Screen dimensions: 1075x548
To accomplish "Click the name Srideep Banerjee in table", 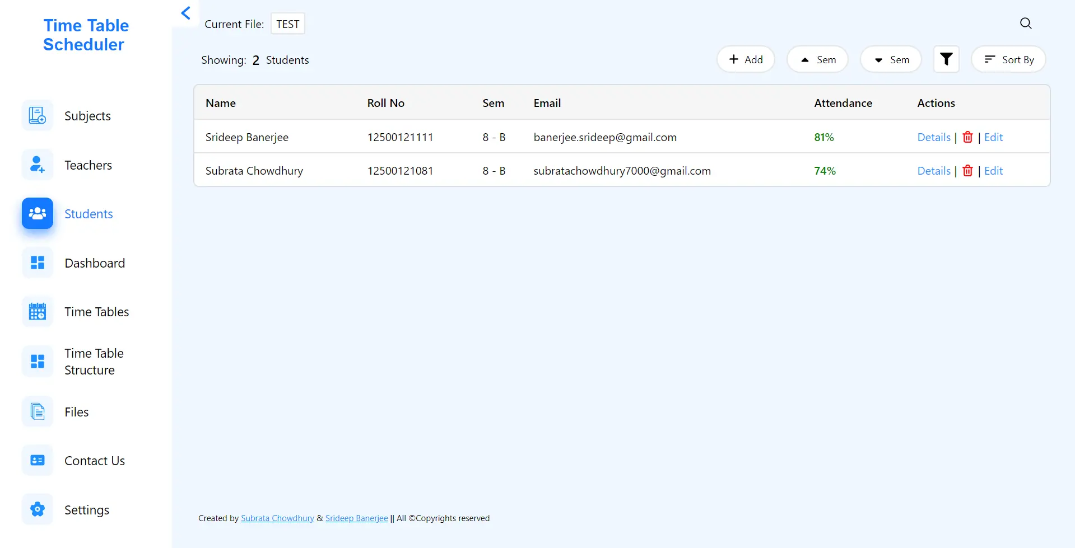I will (246, 137).
